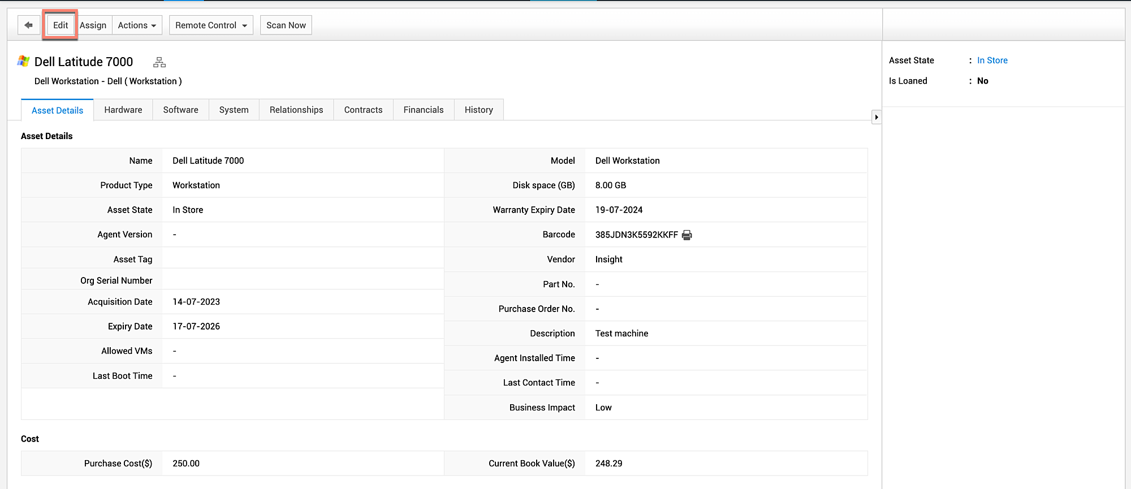Viewport: 1131px width, 489px height.
Task: View the Contracts tab
Action: [x=363, y=110]
